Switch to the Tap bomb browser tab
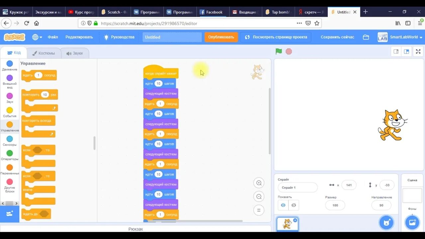Viewport: 425px width, 239px height. click(x=278, y=12)
